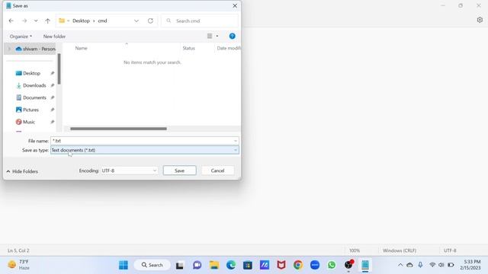
Task: Open the Downloads quick access item
Action: pyautogui.click(x=30, y=85)
